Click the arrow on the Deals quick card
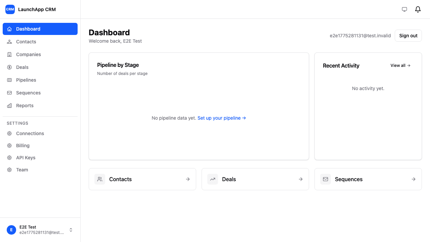This screenshot has width=430, height=242. (300, 179)
